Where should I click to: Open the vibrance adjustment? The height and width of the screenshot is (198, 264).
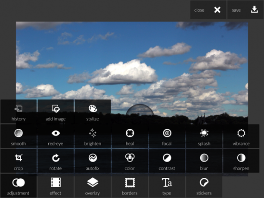coord(241,136)
